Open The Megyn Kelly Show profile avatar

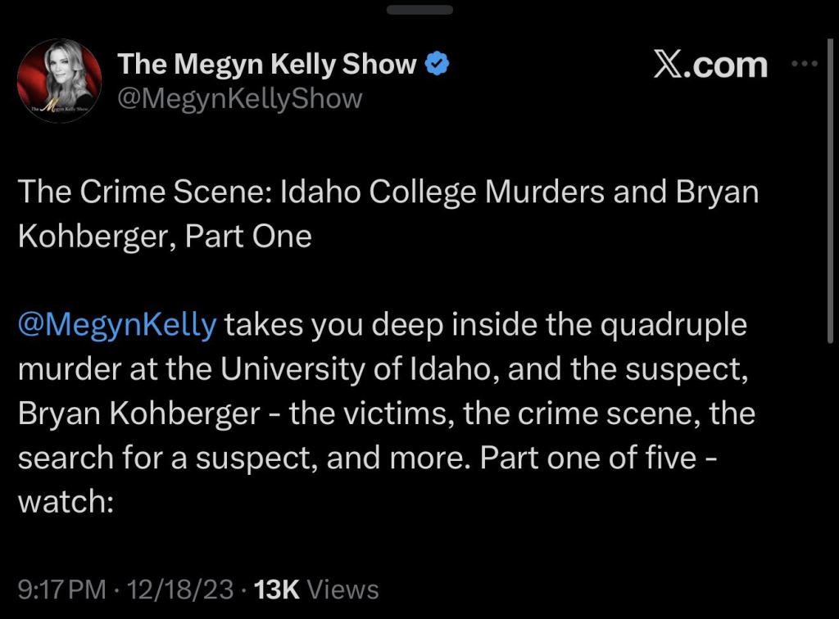coord(59,80)
